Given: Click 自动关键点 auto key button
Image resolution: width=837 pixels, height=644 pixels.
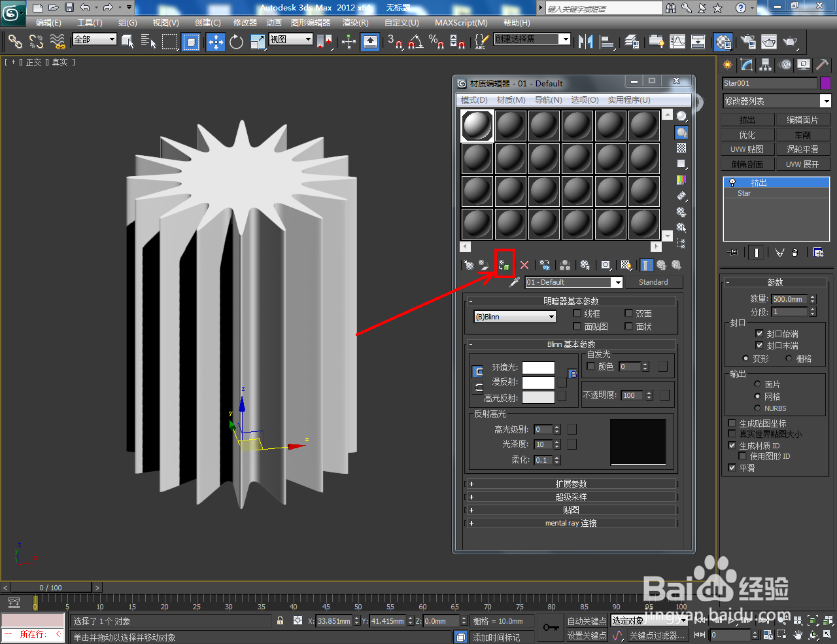Looking at the screenshot, I should (587, 621).
